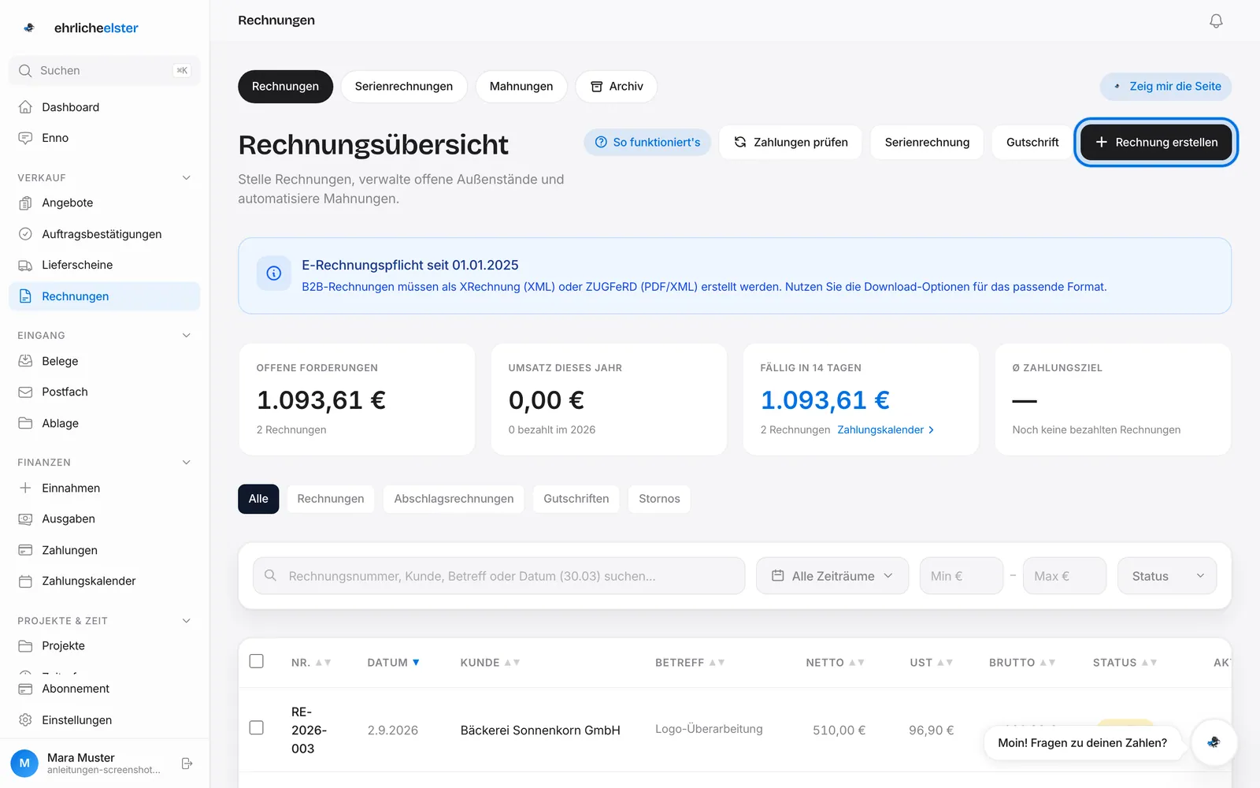Switch to the Serienrechnungen tab

click(x=404, y=87)
